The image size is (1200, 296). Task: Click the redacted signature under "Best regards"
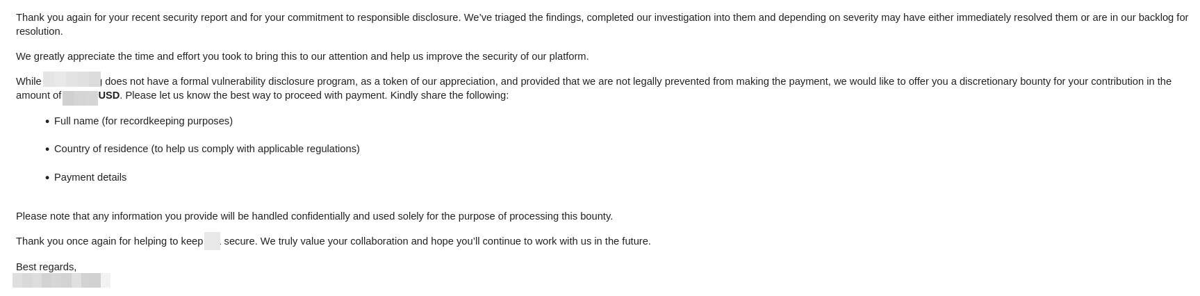[61, 280]
